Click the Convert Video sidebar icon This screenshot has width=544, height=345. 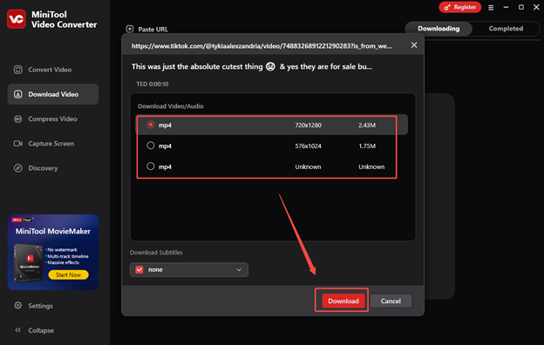18,70
